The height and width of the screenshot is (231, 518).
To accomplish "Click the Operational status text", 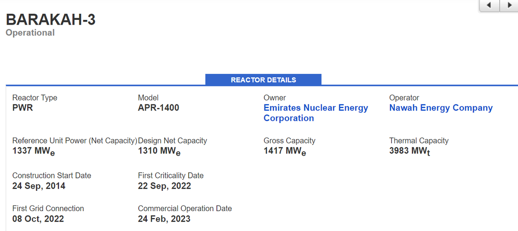I will [x=30, y=33].
